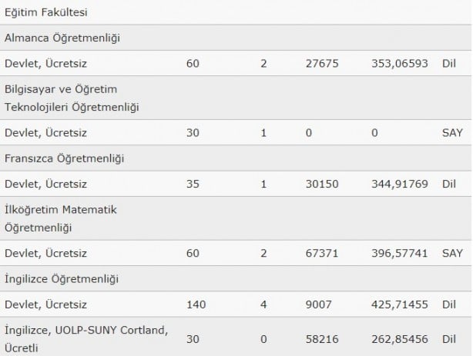Click the Almanca Öğretmenliği program name
This screenshot has height=356, width=473.
[x=62, y=38]
